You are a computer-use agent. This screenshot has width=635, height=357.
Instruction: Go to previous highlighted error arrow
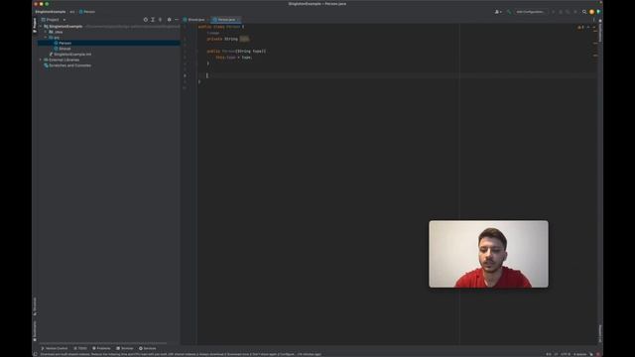coord(588,28)
